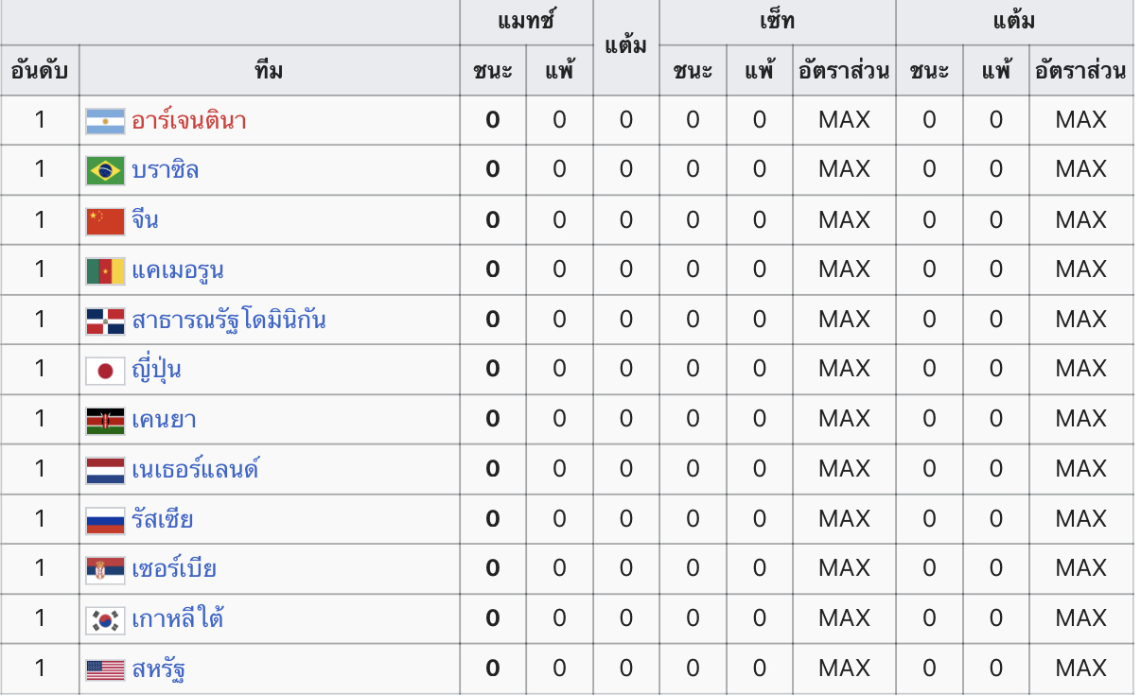Click the Netherlands flag icon

105,471
